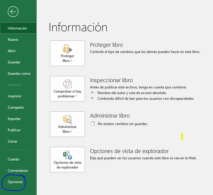Select Nuevo in the sidebar
The image size is (213, 195).
[x=18, y=40]
